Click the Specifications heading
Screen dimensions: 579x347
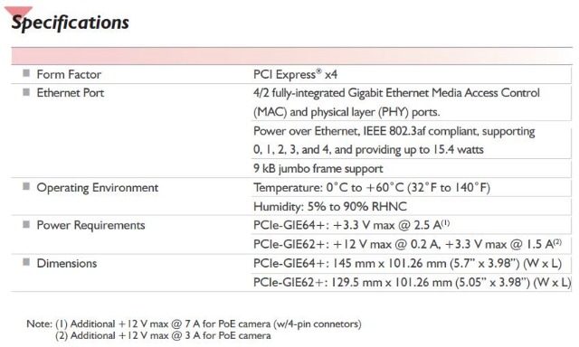(71, 22)
